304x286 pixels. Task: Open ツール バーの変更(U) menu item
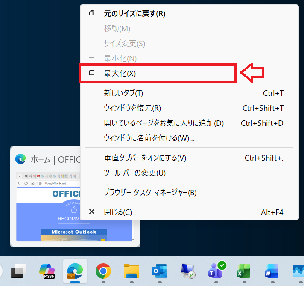pos(189,173)
